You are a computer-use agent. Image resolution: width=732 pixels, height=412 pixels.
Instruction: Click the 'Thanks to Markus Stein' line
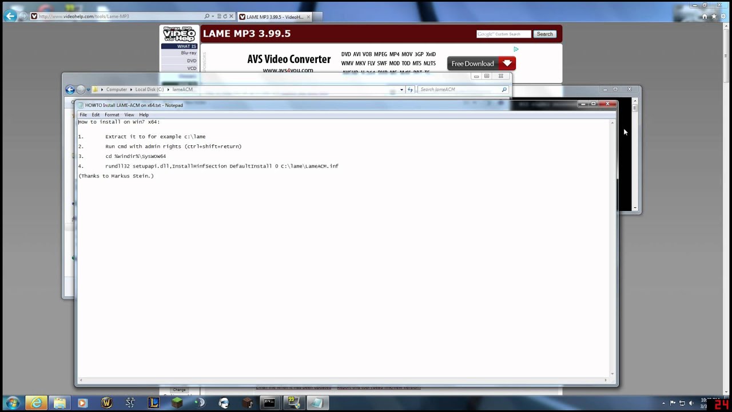[116, 176]
